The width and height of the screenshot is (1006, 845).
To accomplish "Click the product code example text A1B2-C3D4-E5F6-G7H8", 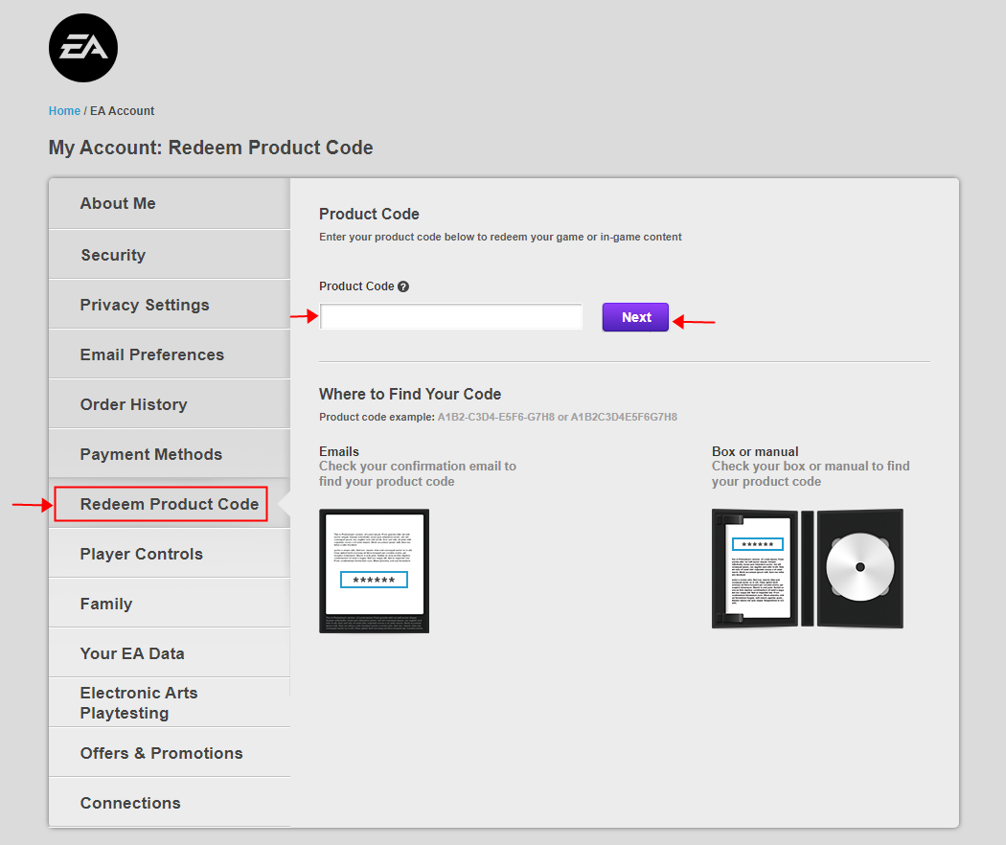I will pos(496,417).
